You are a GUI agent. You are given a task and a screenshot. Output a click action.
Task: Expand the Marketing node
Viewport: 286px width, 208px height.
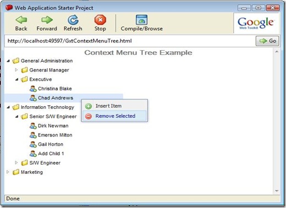coord(8,172)
